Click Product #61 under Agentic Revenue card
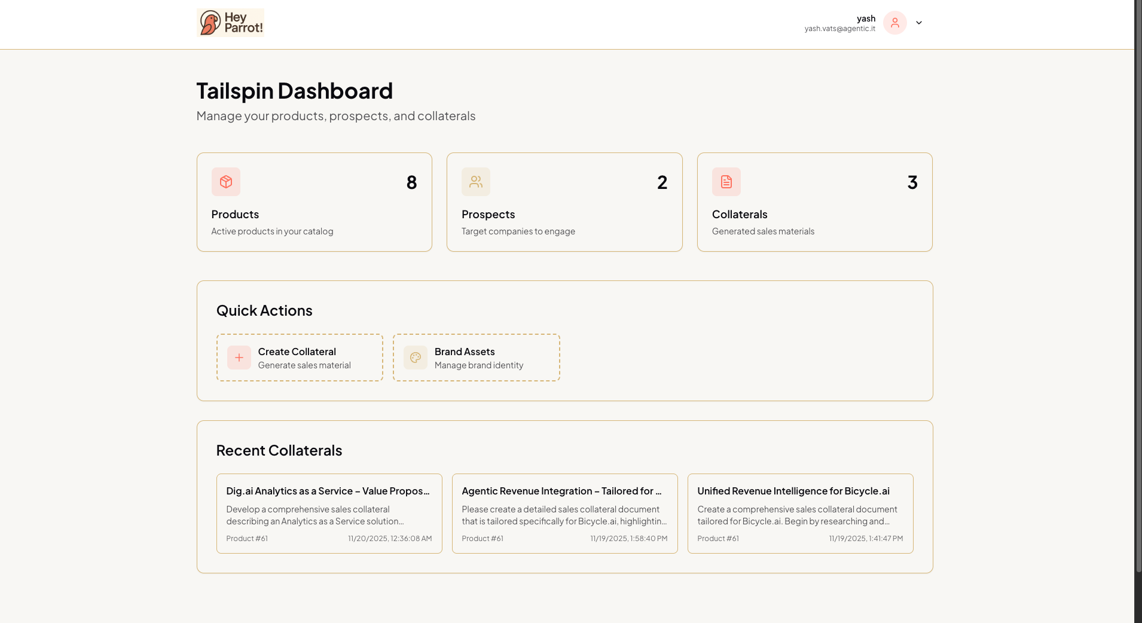Image resolution: width=1142 pixels, height=623 pixels. tap(483, 539)
